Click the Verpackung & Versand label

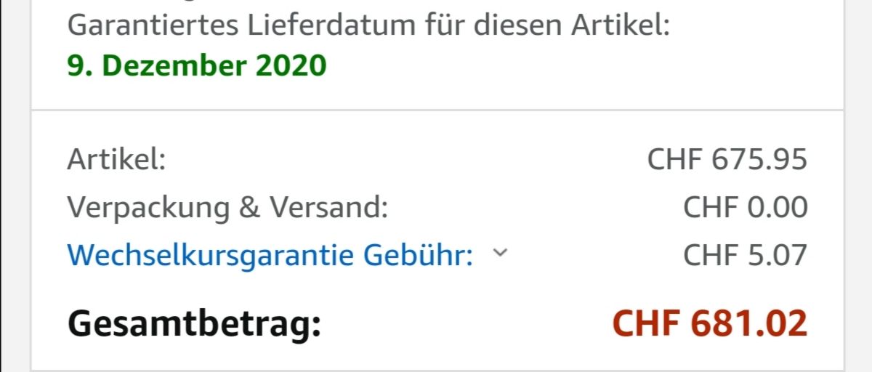point(227,208)
